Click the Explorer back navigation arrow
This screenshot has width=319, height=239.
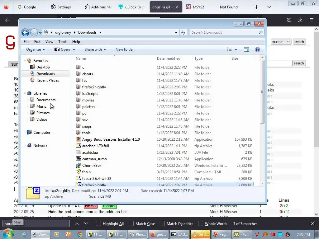point(26,32)
